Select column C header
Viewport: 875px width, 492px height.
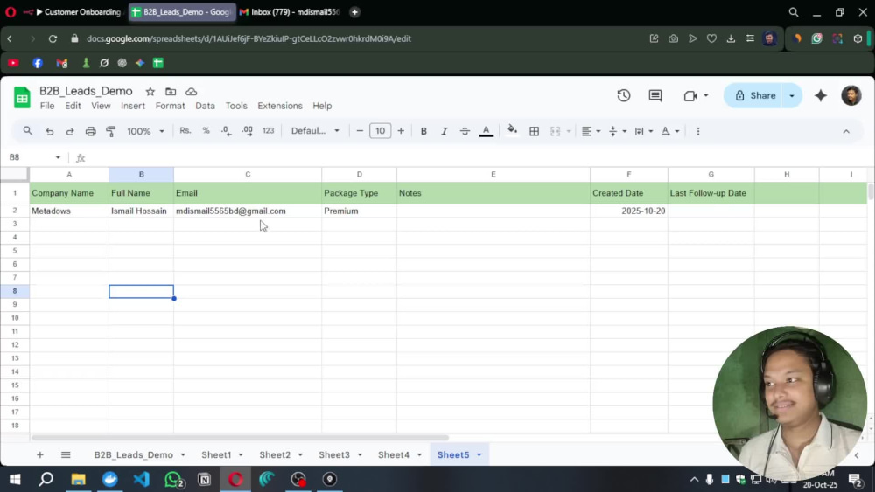[x=248, y=175]
